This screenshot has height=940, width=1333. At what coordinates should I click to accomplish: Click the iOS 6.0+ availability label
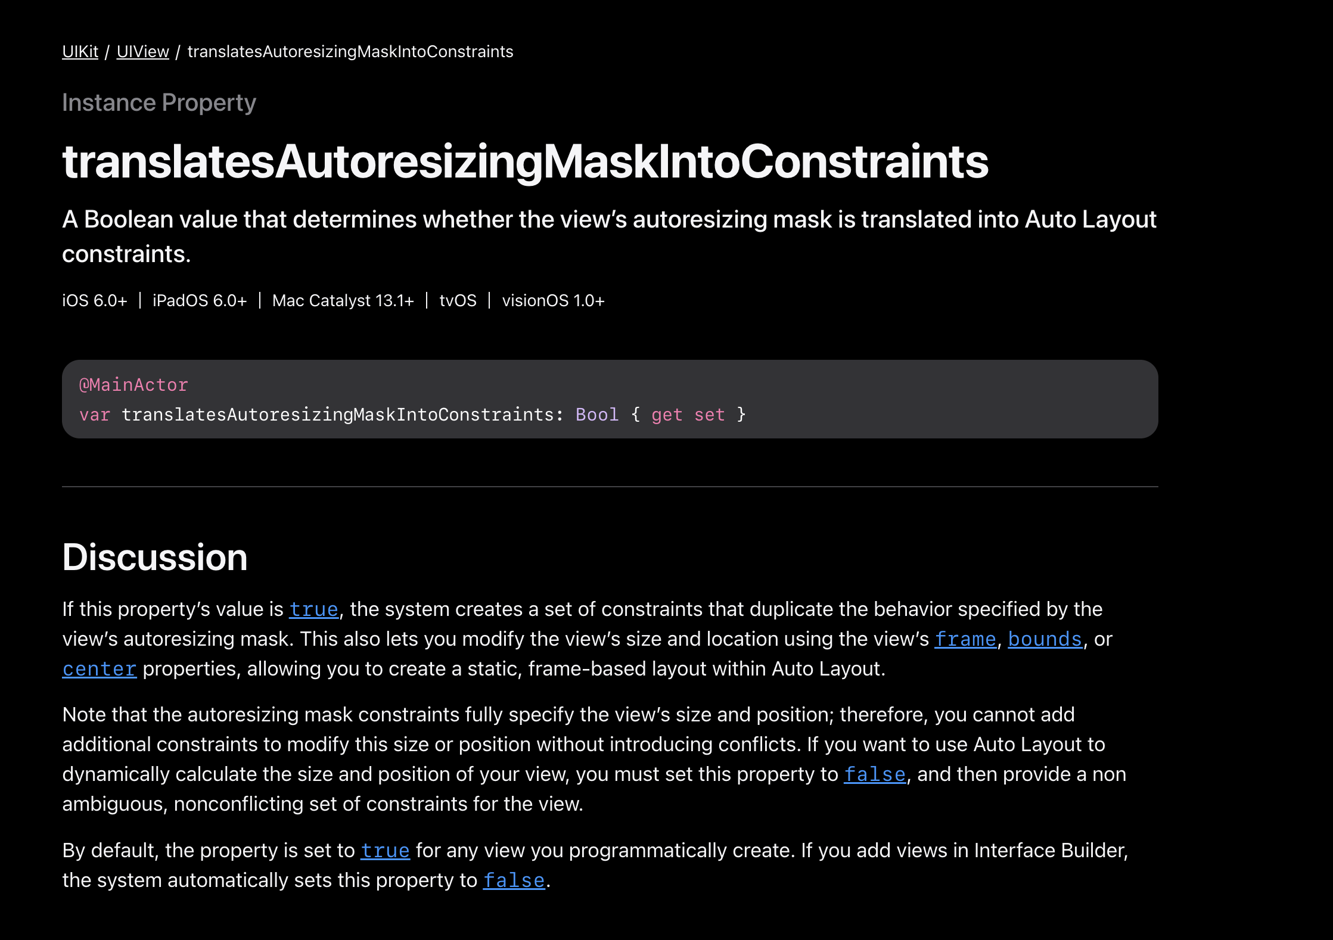tap(94, 301)
